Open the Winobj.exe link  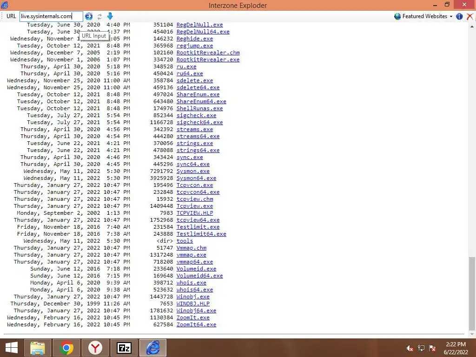coord(193,297)
